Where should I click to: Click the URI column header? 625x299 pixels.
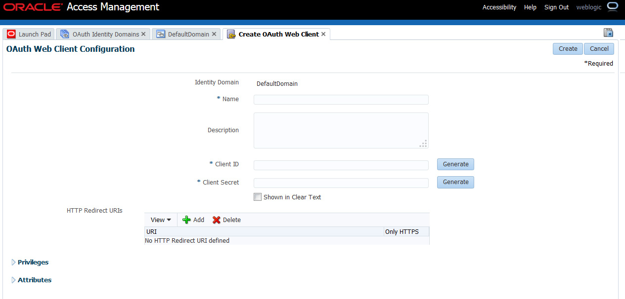click(264, 231)
